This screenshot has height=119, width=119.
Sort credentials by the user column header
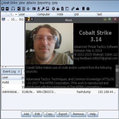pyautogui.click(x=11, y=78)
